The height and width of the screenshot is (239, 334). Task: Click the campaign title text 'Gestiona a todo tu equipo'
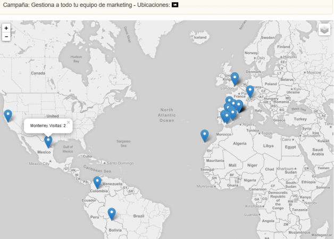coord(63,5)
